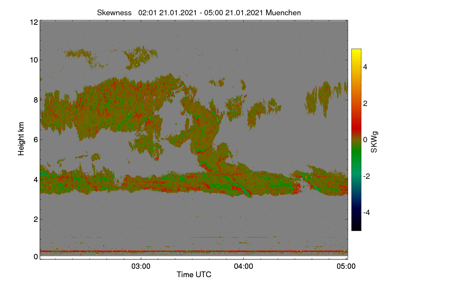This screenshot has width=457, height=305.
Task: Click the 05:00 time tick label
Action: [x=346, y=266]
